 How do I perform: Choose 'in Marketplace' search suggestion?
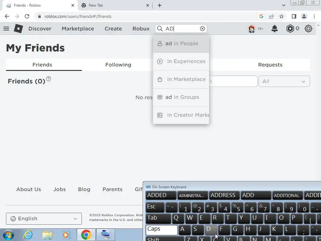(x=181, y=79)
